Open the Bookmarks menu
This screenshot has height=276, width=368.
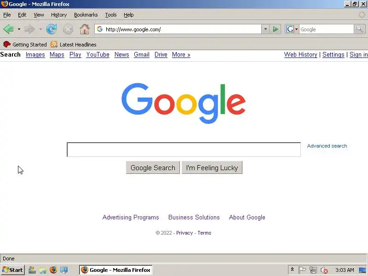pyautogui.click(x=86, y=15)
